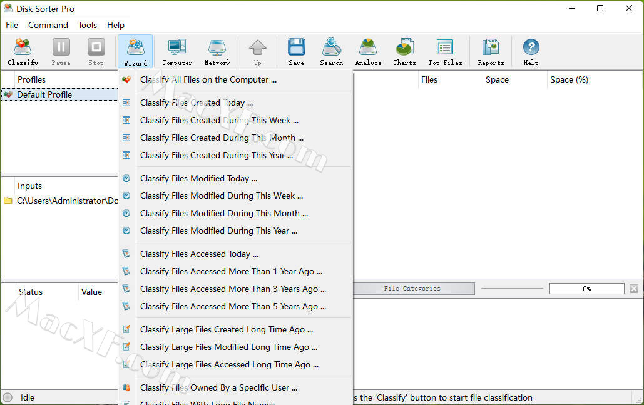644x405 pixels.
Task: Choose Classify Files Accessed More Than 3 Years Ago
Action: [233, 289]
